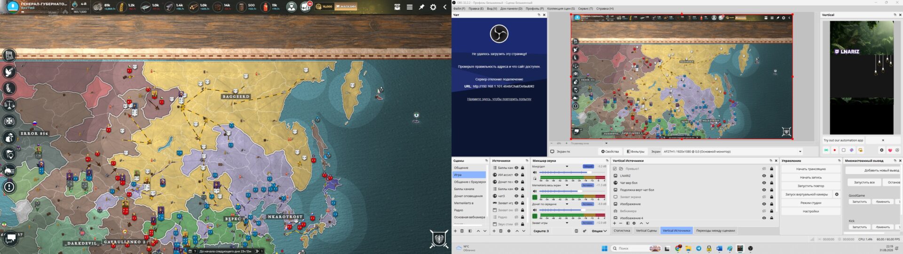The image size is (903, 254).
Task: Open MemeAlerts весь экран mixer dropdown
Action: (x=567, y=185)
